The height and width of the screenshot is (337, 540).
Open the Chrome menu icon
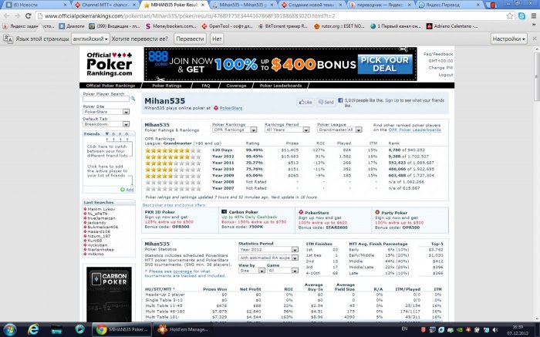click(x=534, y=16)
